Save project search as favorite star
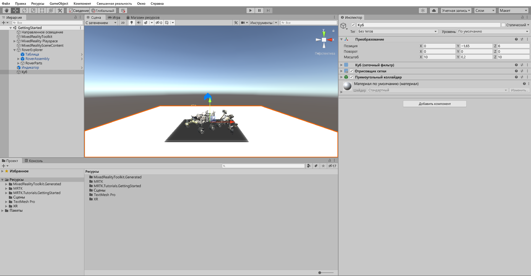Image resolution: width=531 pixels, height=276 pixels. (323, 166)
